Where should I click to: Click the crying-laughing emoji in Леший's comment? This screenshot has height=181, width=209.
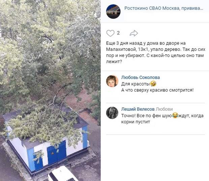pos(175,115)
